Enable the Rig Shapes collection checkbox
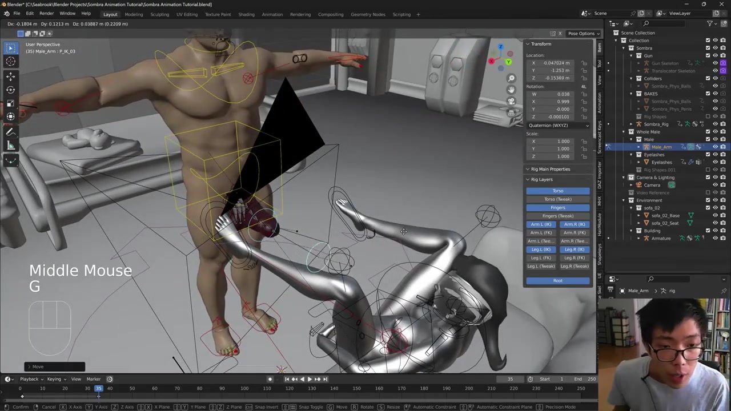This screenshot has width=731, height=411. (x=708, y=116)
